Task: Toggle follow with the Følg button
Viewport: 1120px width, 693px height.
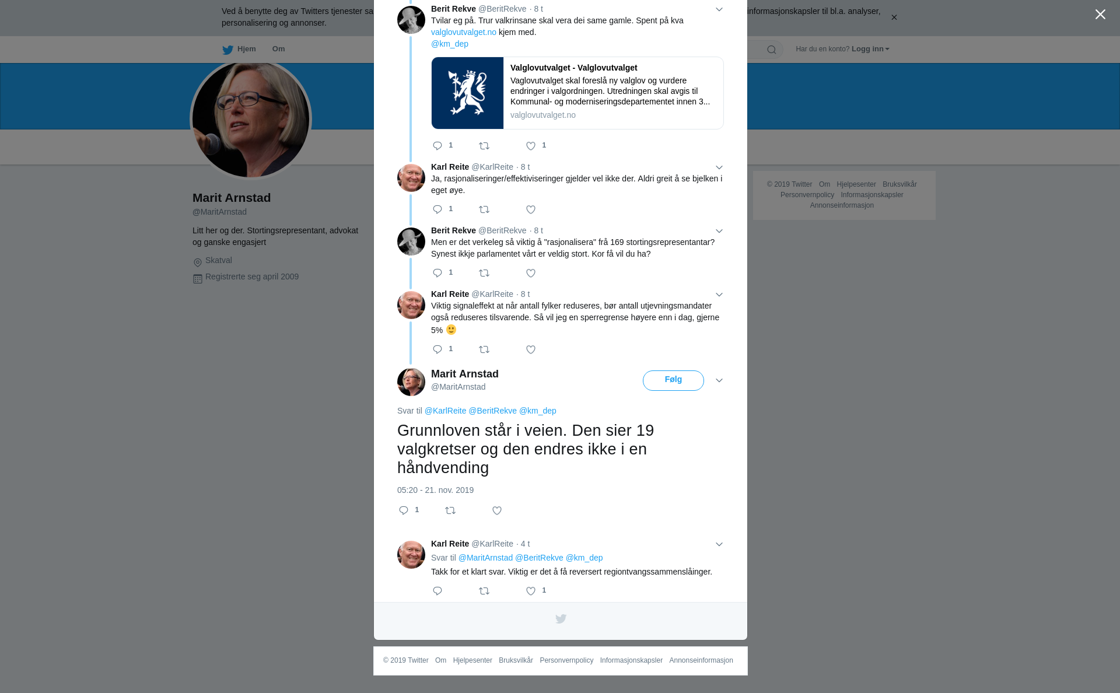Action: [x=673, y=380]
